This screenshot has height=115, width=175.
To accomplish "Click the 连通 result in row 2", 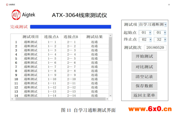I will (94, 46).
